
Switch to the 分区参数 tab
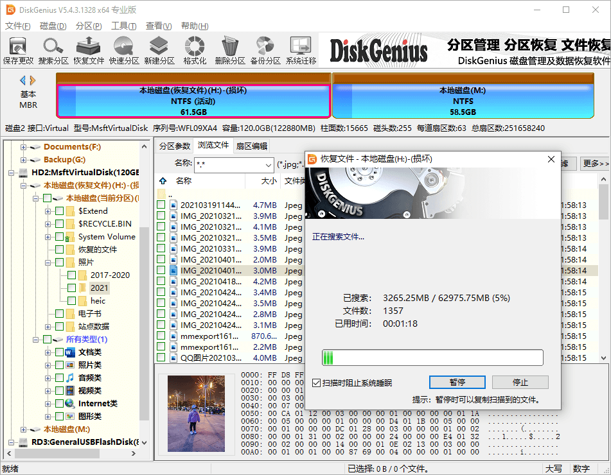pyautogui.click(x=175, y=146)
